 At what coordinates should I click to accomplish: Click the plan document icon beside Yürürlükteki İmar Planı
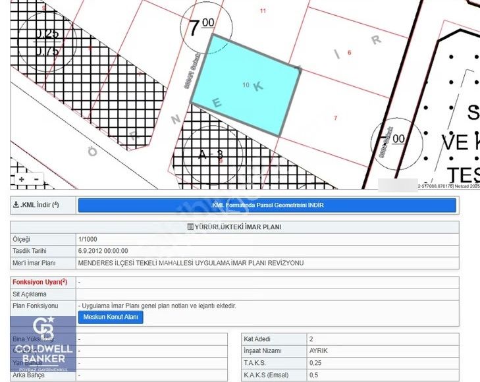[190, 227]
